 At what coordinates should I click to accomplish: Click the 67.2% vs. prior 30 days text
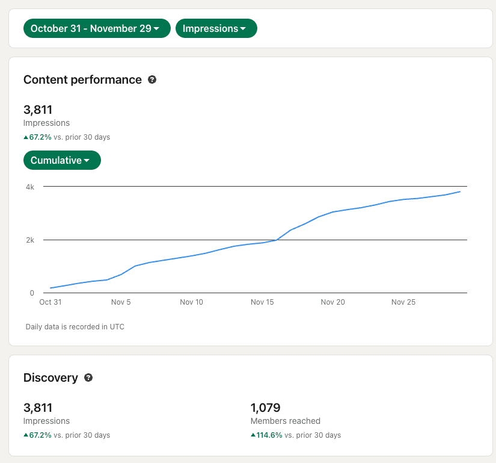pyautogui.click(x=66, y=137)
